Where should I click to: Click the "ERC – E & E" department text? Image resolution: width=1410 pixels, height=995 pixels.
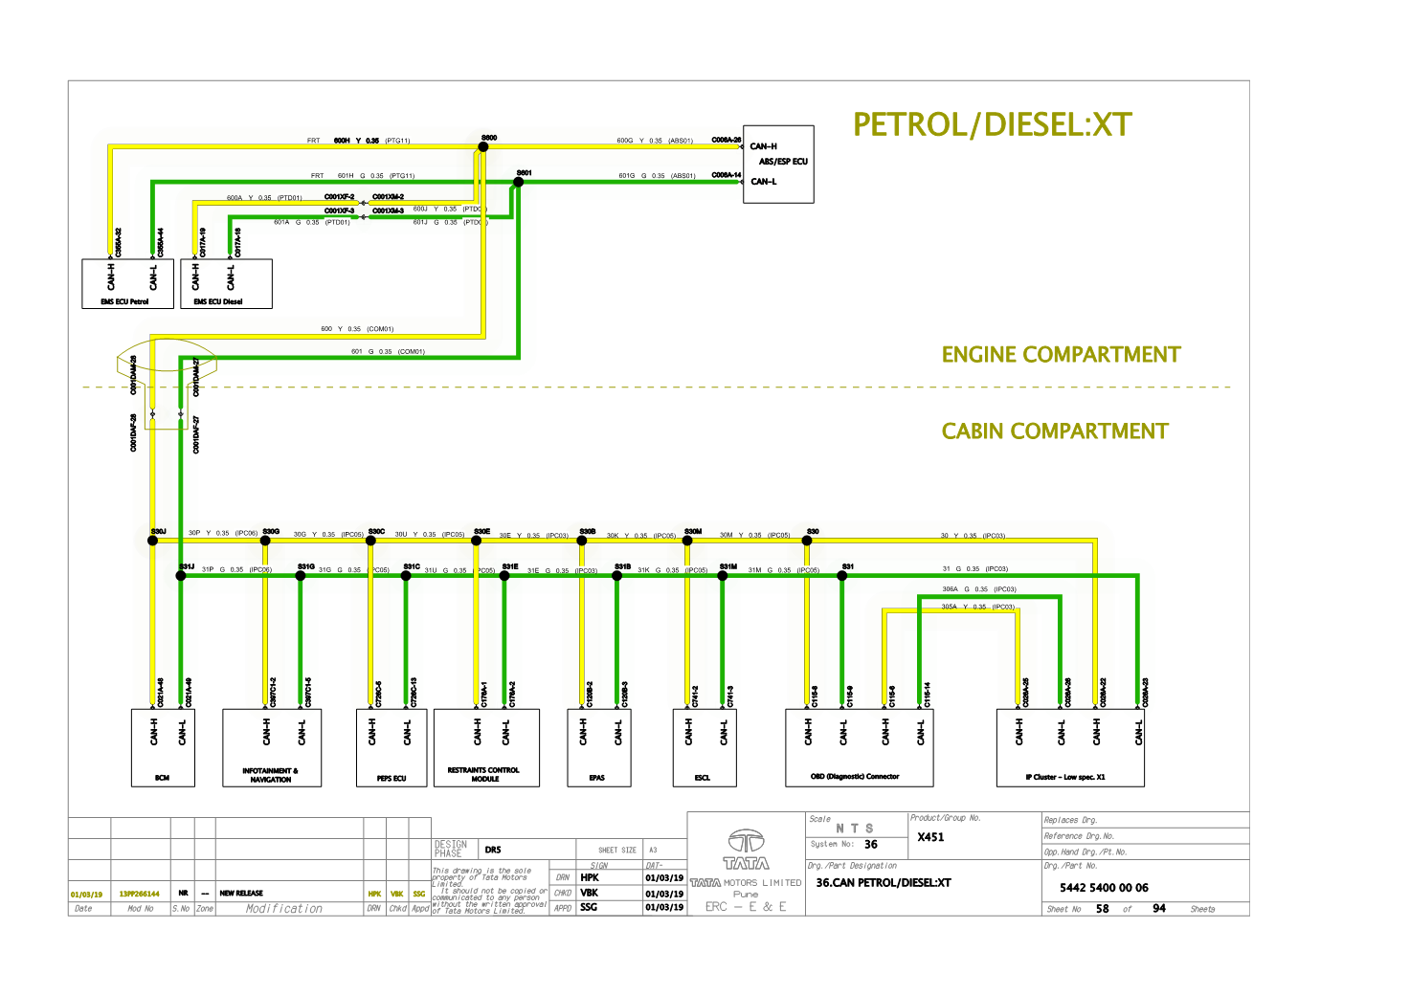tap(746, 907)
